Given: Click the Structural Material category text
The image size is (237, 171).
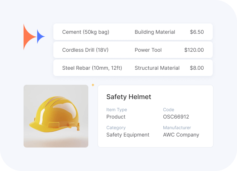Looking at the screenshot, I should 157,68.
